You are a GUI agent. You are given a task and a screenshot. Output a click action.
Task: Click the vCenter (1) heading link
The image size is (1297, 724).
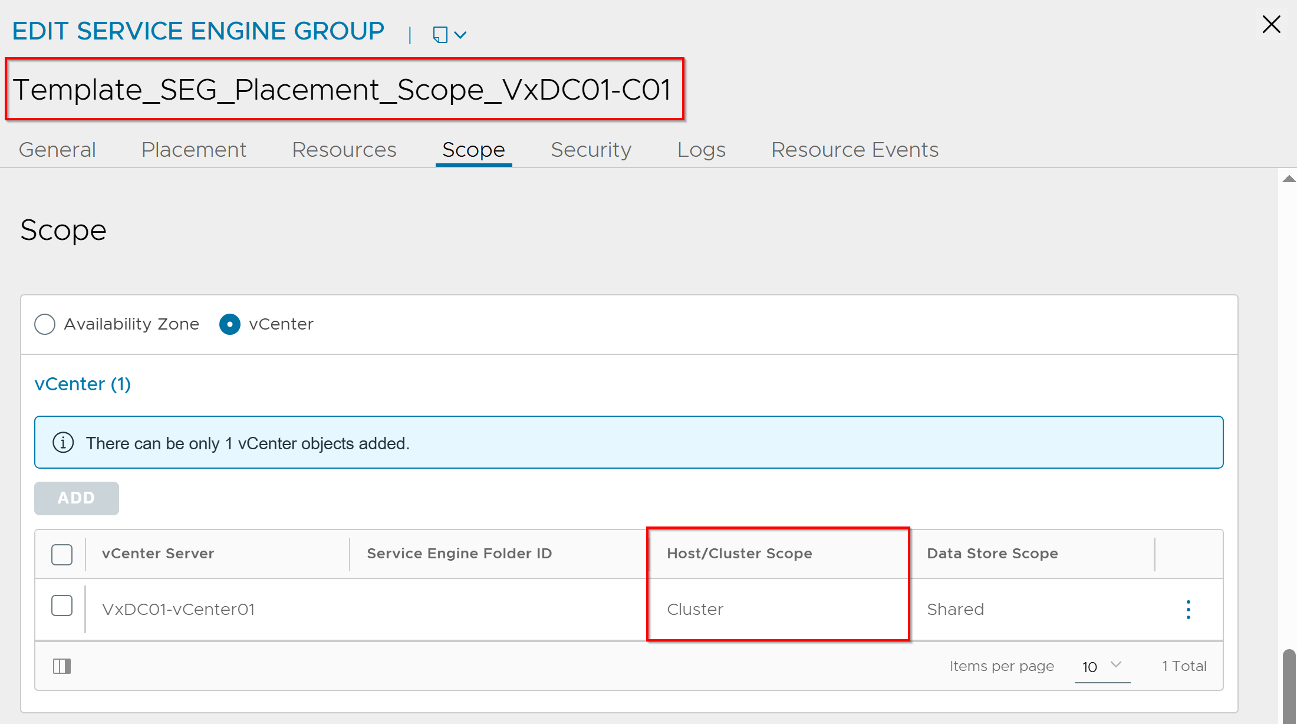coord(83,384)
